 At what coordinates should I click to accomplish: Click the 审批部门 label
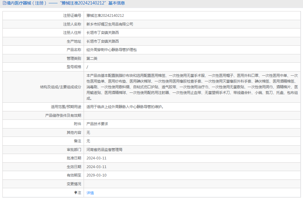[x=74, y=150]
